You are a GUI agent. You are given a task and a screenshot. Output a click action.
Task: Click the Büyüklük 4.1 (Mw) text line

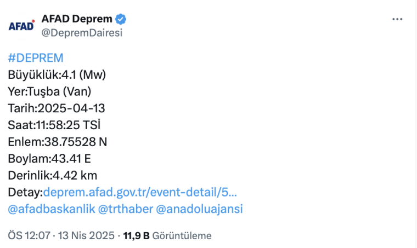57,74
